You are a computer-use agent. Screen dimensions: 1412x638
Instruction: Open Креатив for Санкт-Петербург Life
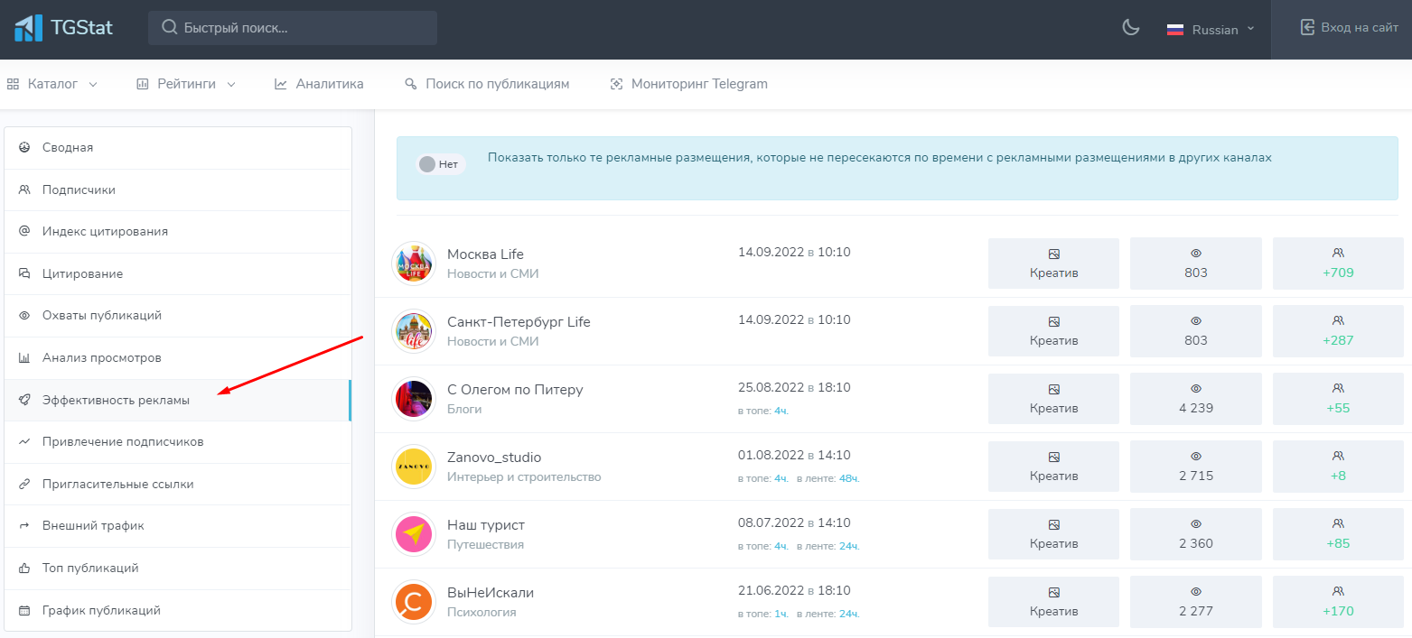pyautogui.click(x=1053, y=331)
